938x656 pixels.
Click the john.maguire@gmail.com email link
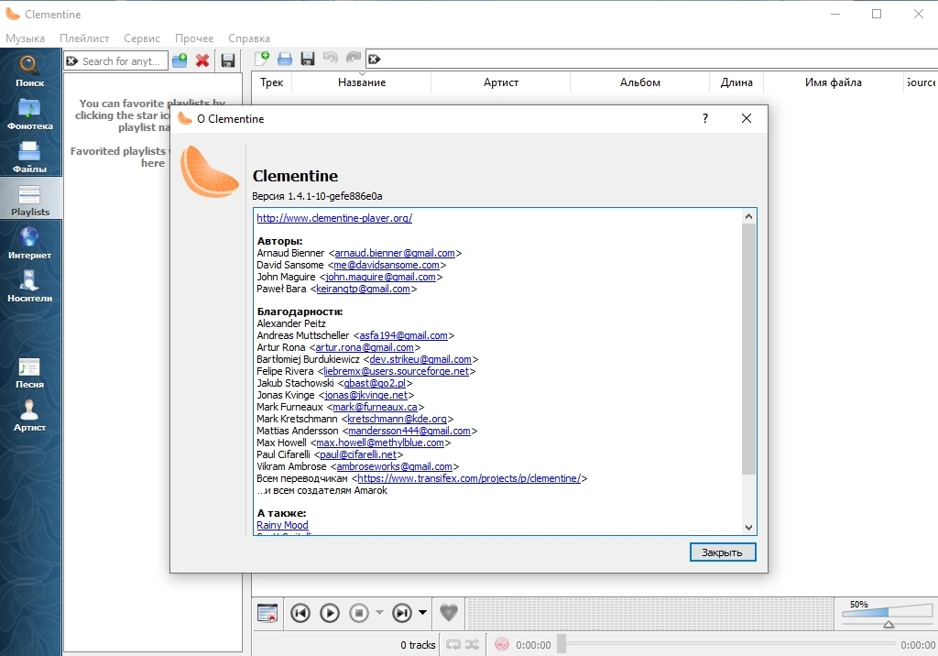click(380, 277)
